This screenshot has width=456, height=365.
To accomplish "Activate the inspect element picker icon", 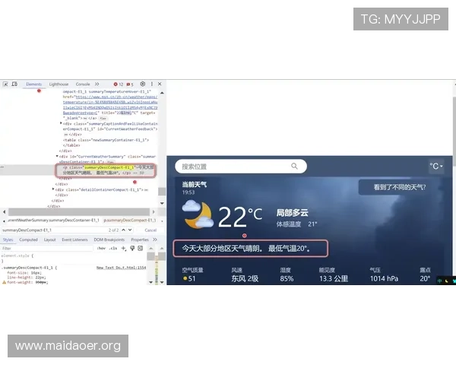I will pyautogui.click(x=5, y=84).
